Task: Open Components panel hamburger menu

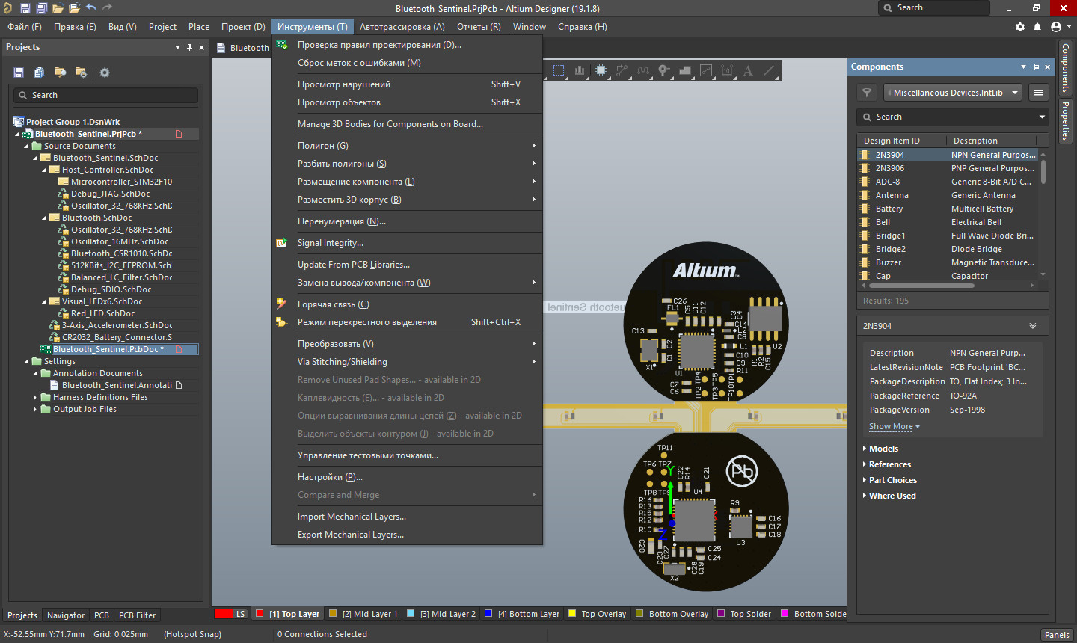Action: pos(1038,93)
